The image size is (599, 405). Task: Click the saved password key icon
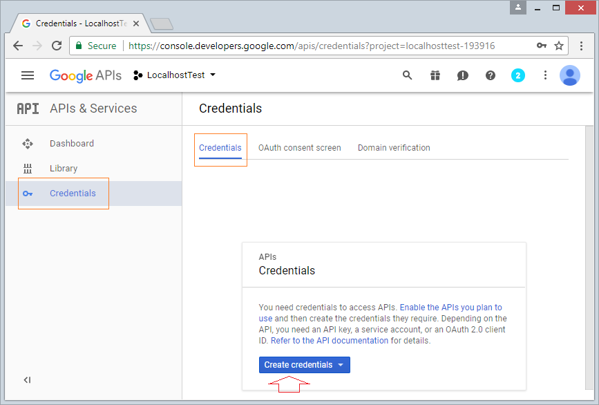[542, 46]
